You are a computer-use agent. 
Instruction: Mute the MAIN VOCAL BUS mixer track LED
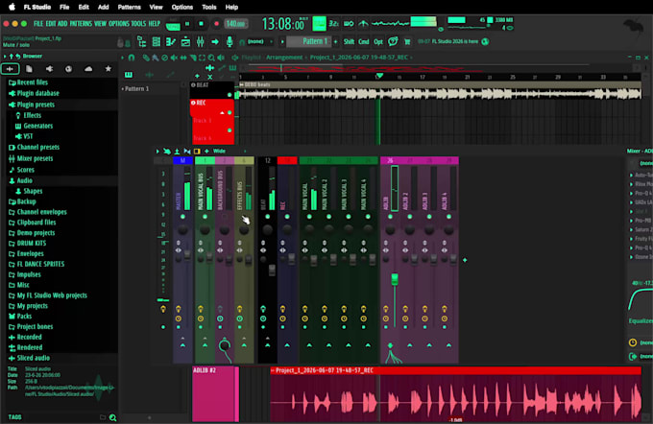coord(205,217)
